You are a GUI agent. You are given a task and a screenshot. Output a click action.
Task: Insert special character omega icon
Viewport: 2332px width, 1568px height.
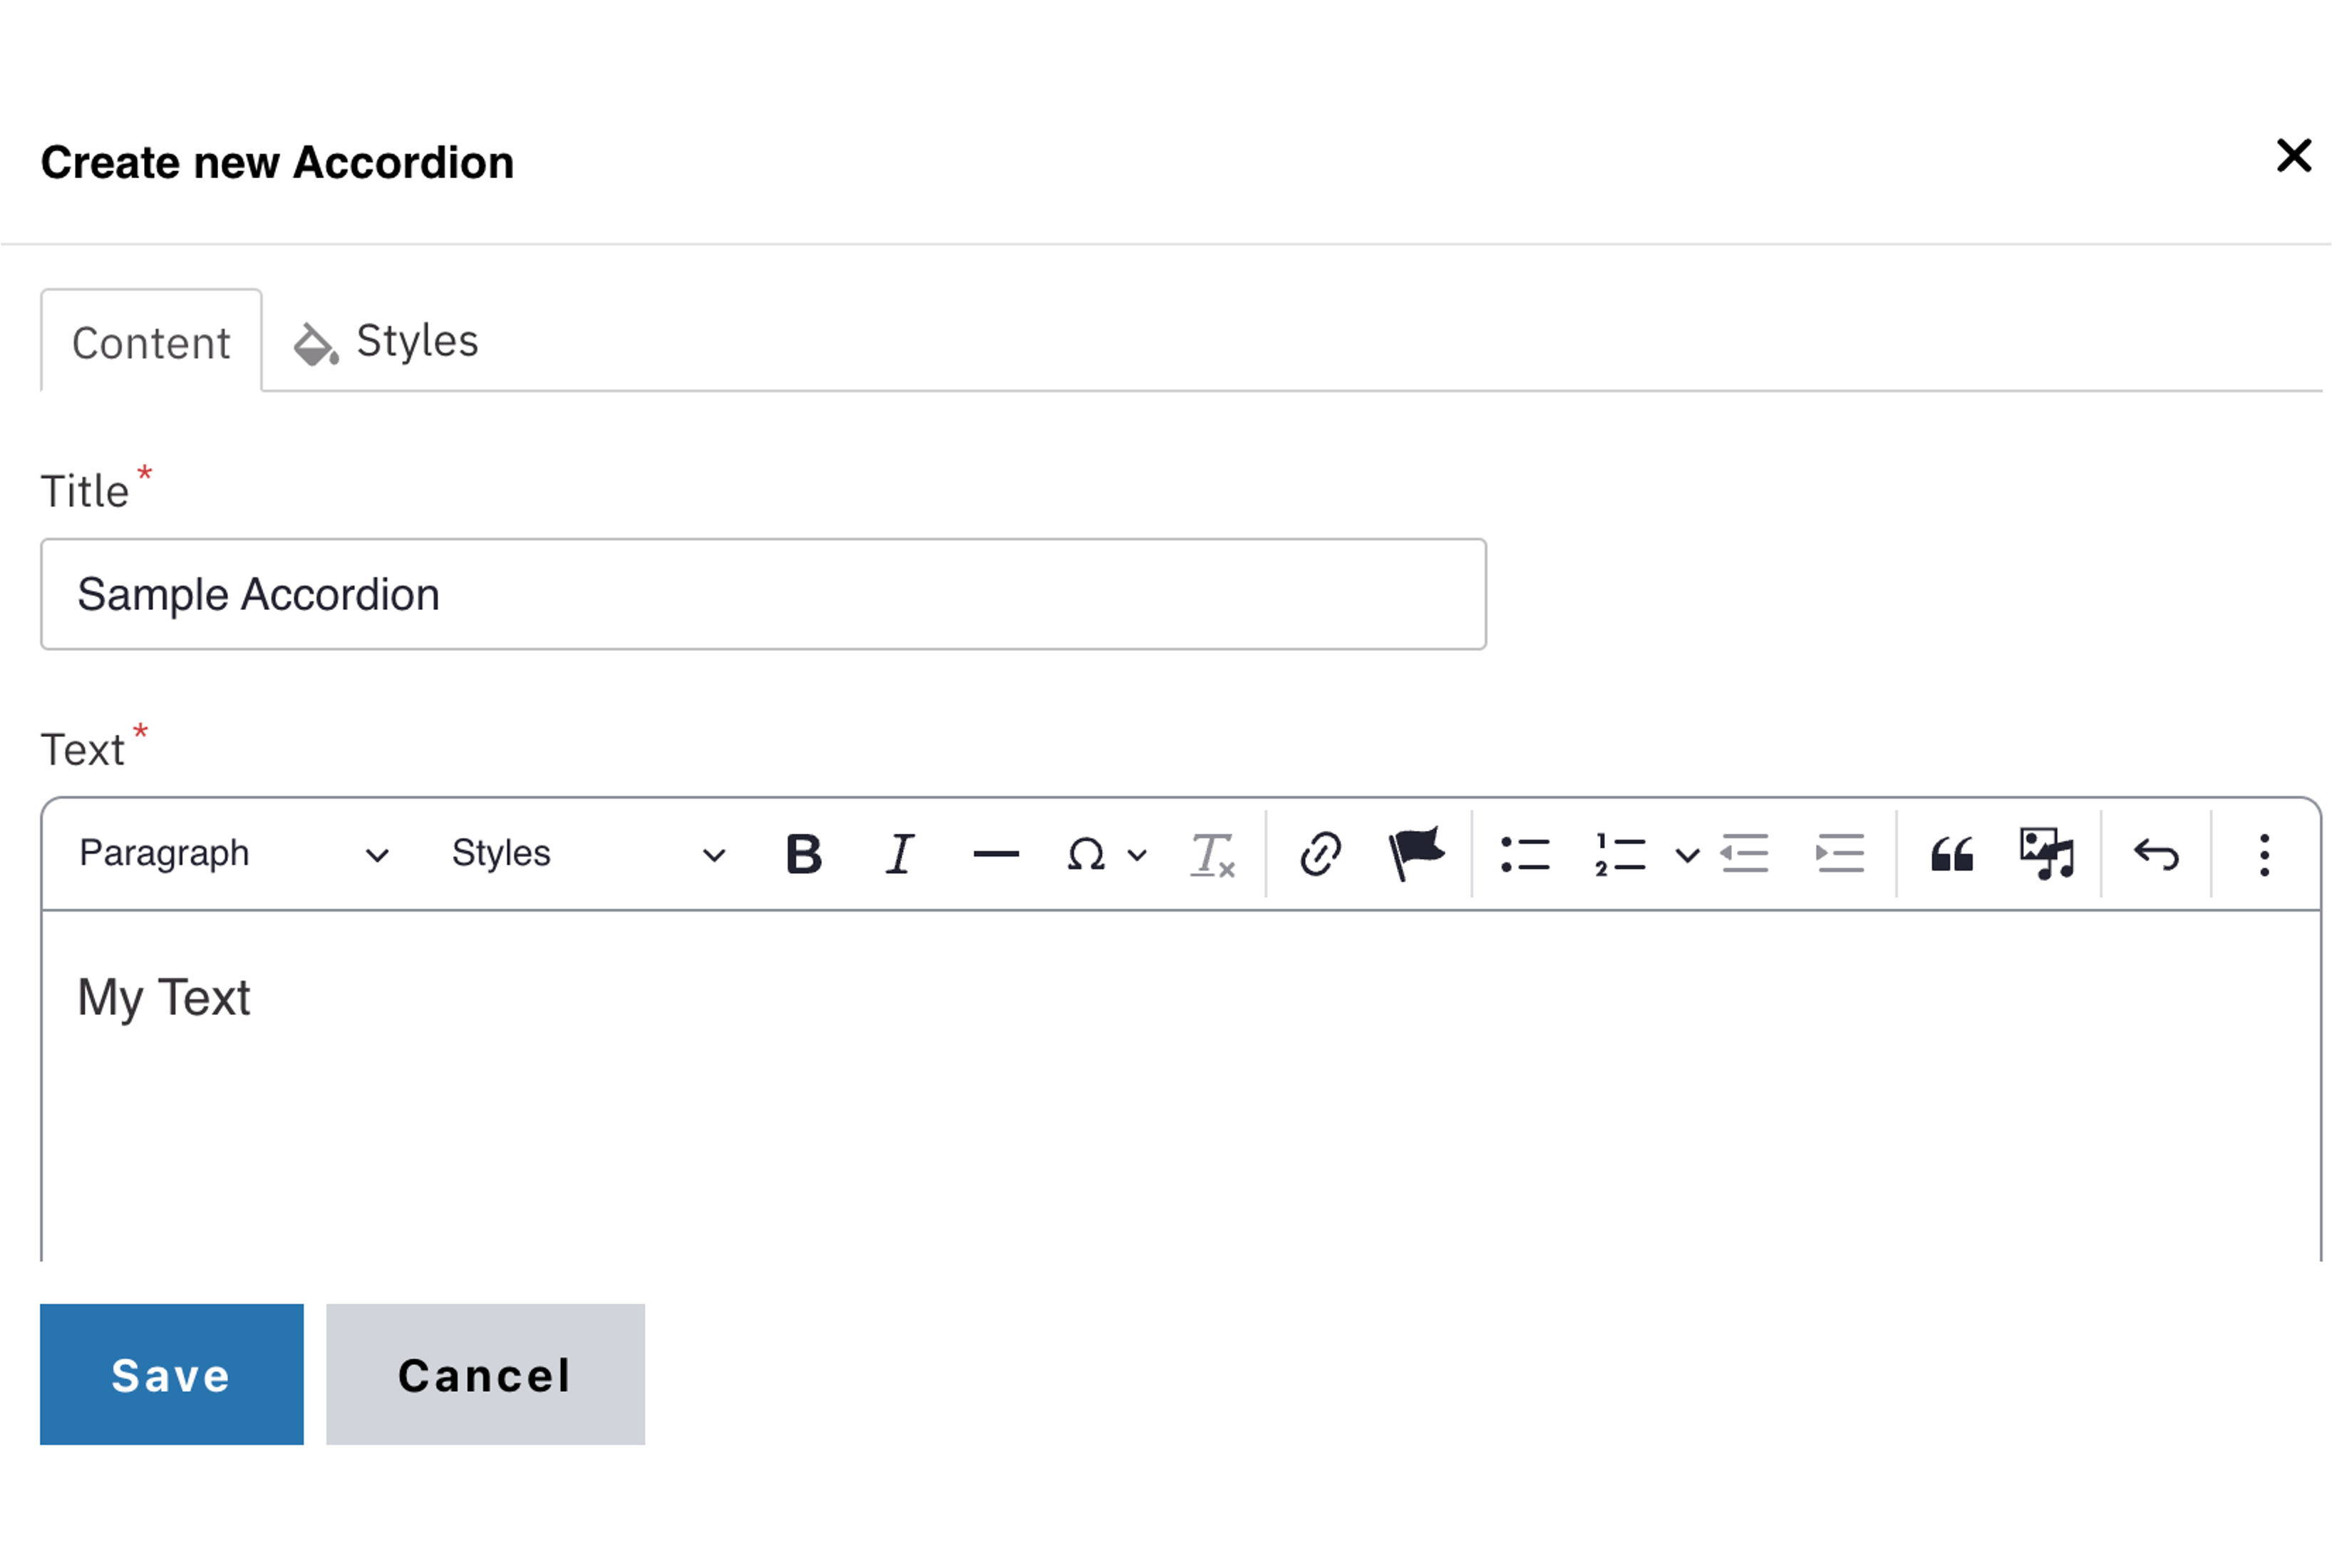1086,854
